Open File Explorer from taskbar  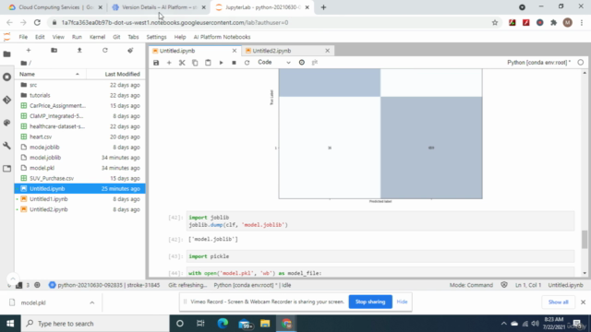(265, 324)
